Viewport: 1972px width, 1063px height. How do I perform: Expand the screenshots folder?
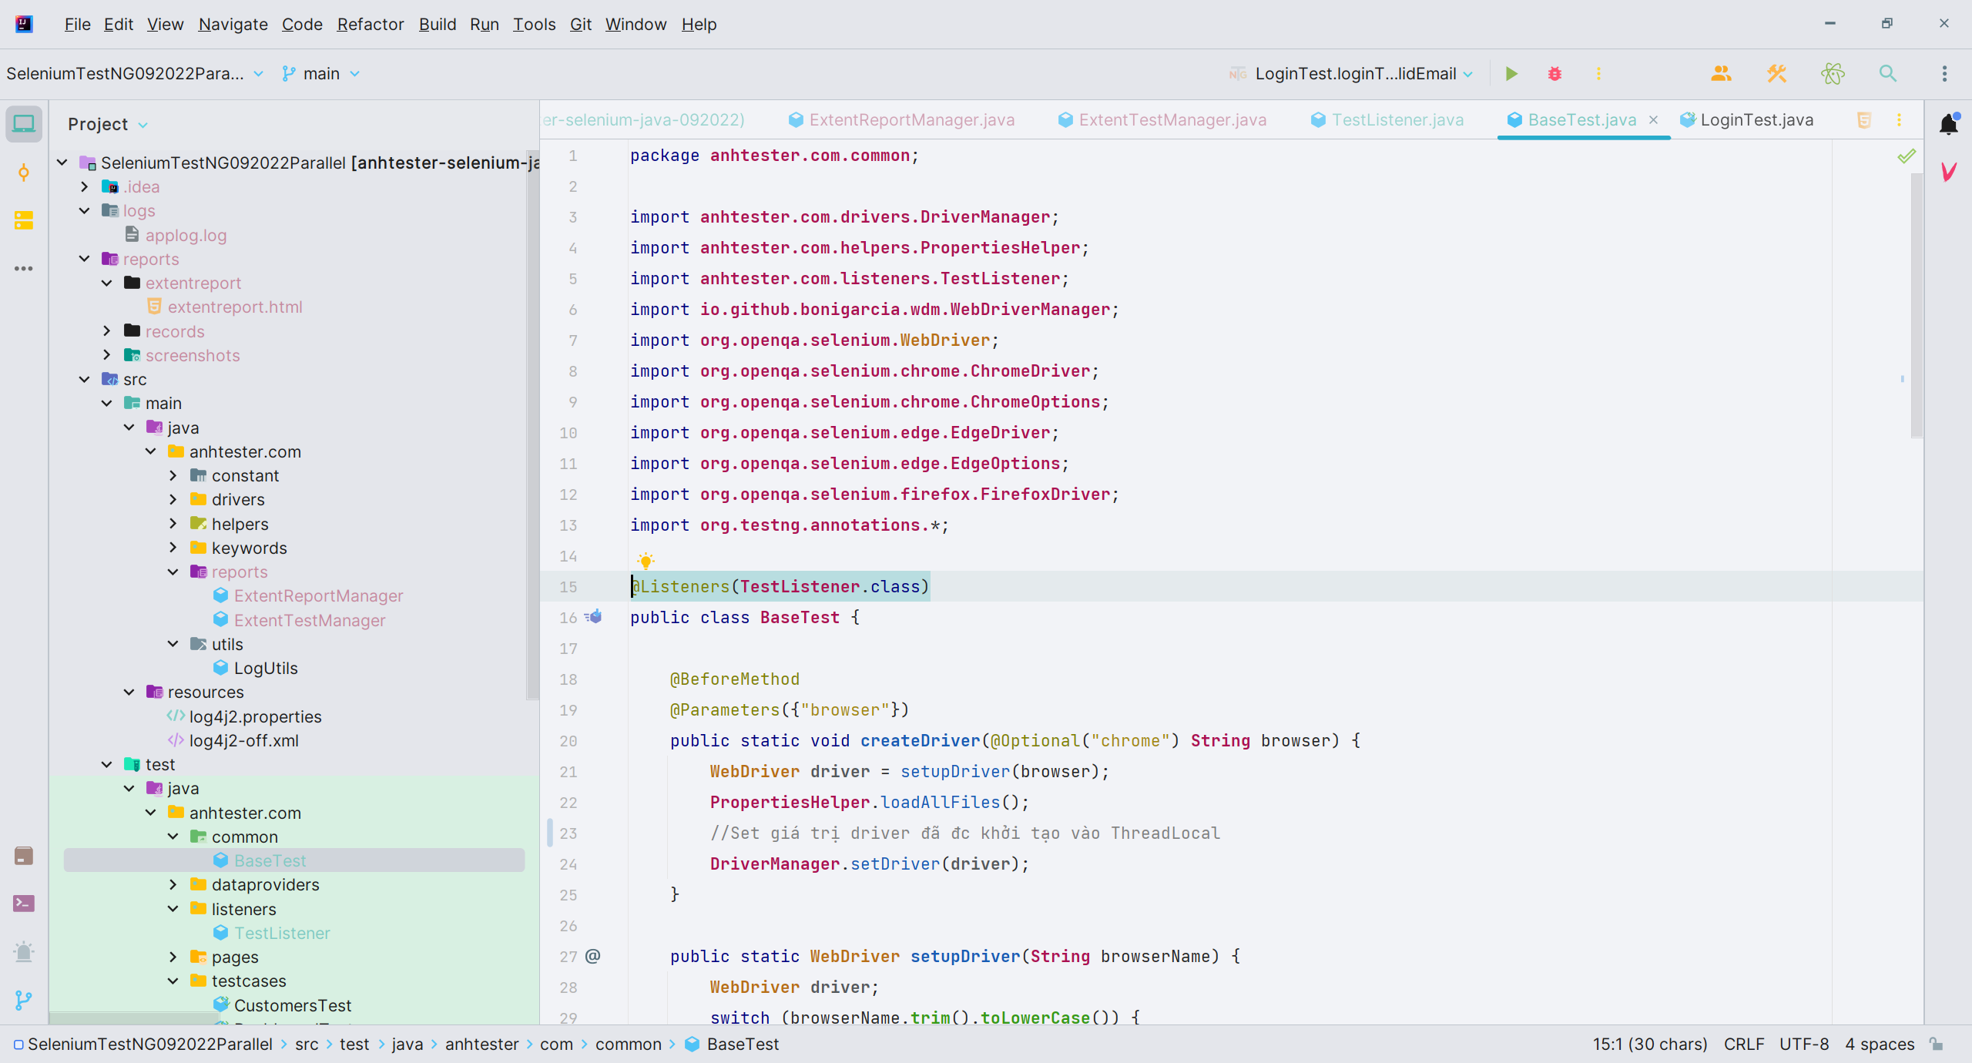click(107, 355)
